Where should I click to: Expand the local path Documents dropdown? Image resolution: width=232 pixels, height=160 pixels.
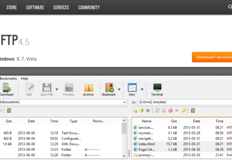tap(124, 102)
